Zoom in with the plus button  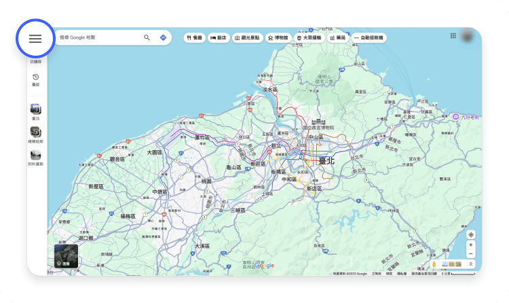(471, 245)
